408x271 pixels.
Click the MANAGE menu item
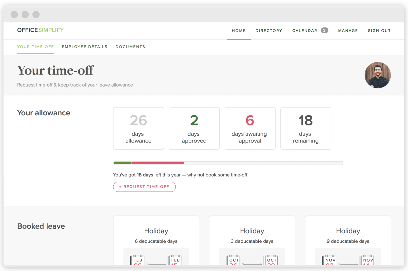pyautogui.click(x=348, y=31)
